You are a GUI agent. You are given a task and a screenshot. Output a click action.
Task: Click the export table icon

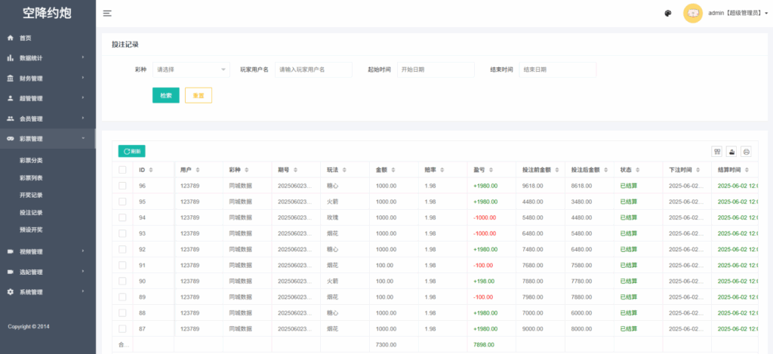(731, 151)
